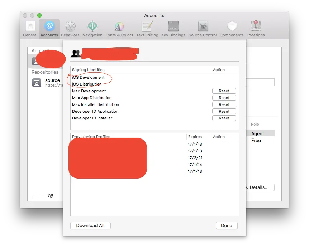Reset the Mac App Distribution identity
This screenshot has width=309, height=244.
click(224, 98)
